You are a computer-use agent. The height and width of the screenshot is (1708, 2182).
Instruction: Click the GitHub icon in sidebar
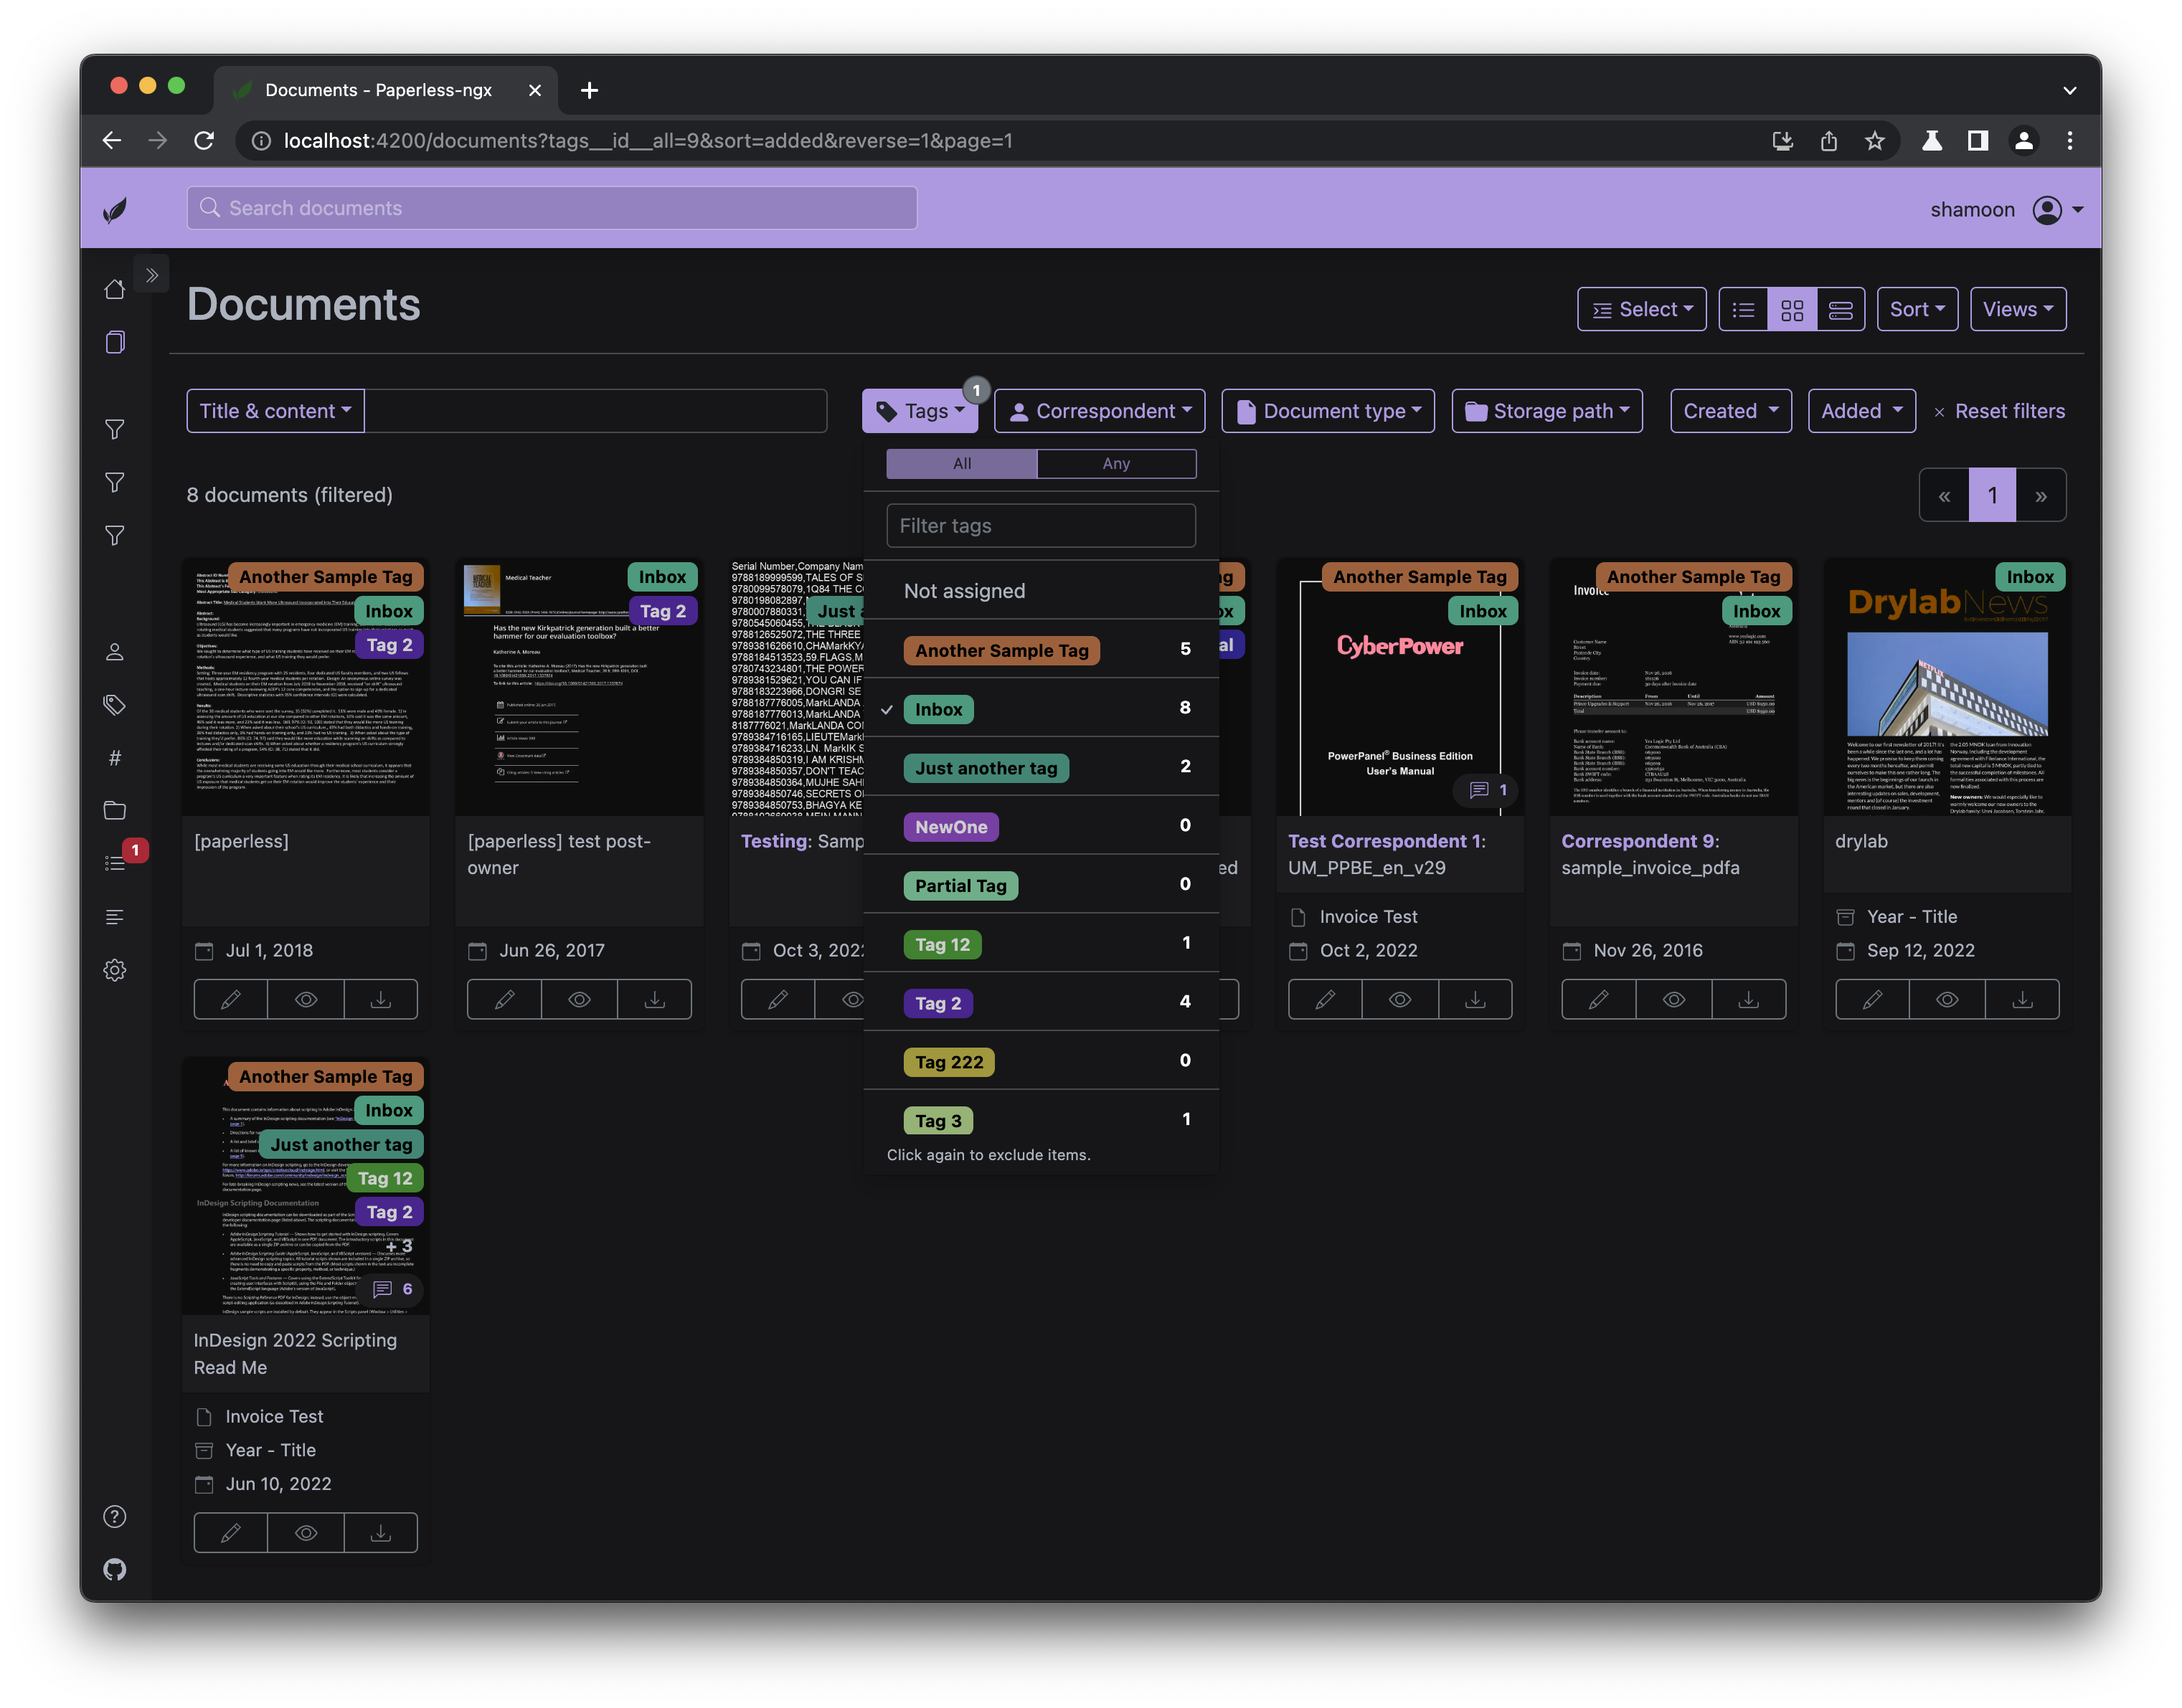115,1569
